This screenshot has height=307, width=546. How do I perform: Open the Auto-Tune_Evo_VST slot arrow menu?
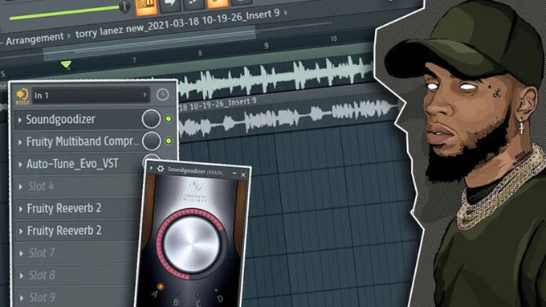20,165
